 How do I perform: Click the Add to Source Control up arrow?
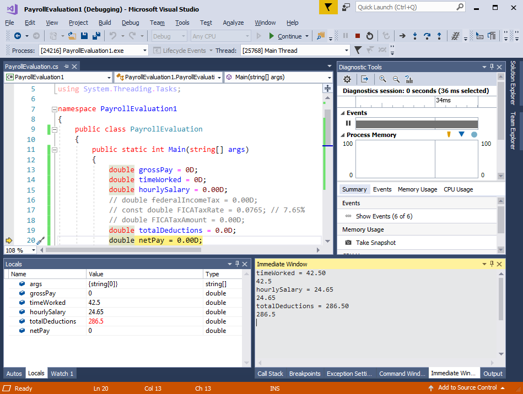point(431,388)
